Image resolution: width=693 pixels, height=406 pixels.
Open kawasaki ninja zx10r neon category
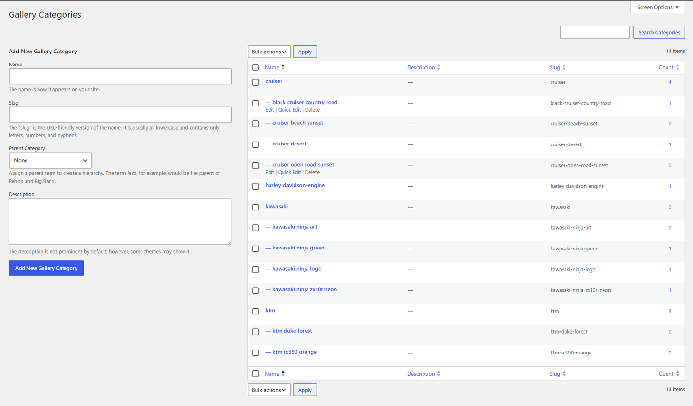pos(301,289)
